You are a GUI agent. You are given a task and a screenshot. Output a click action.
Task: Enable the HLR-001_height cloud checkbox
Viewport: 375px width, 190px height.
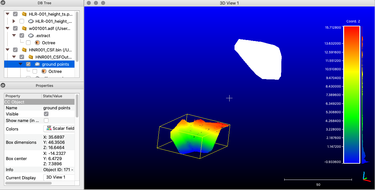pyautogui.click(x=22, y=21)
